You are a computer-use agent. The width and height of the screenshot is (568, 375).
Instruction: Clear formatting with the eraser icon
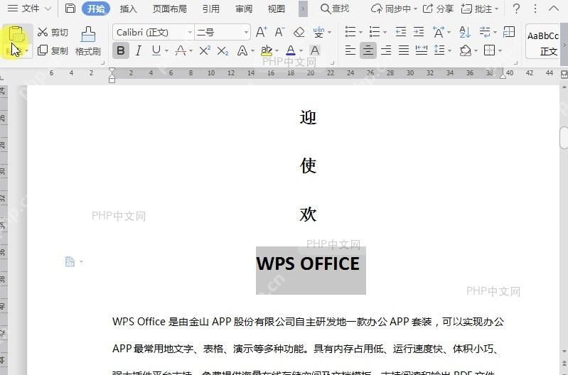(x=299, y=32)
